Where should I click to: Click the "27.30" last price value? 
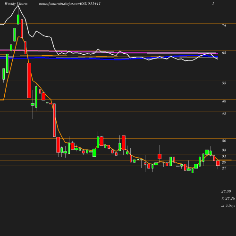(226, 191)
